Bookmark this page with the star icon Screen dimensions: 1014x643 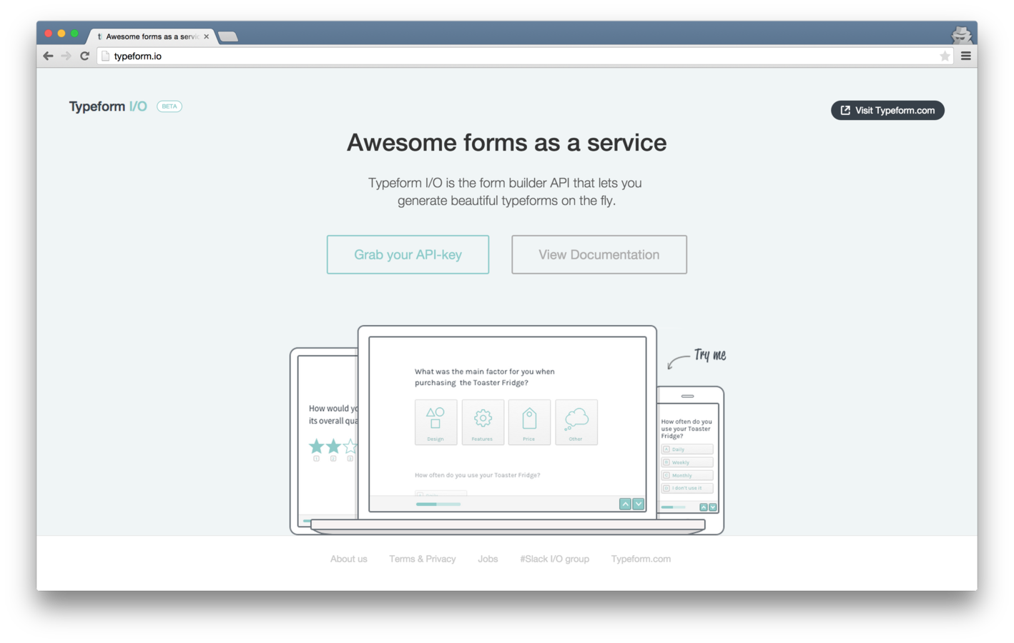[945, 56]
